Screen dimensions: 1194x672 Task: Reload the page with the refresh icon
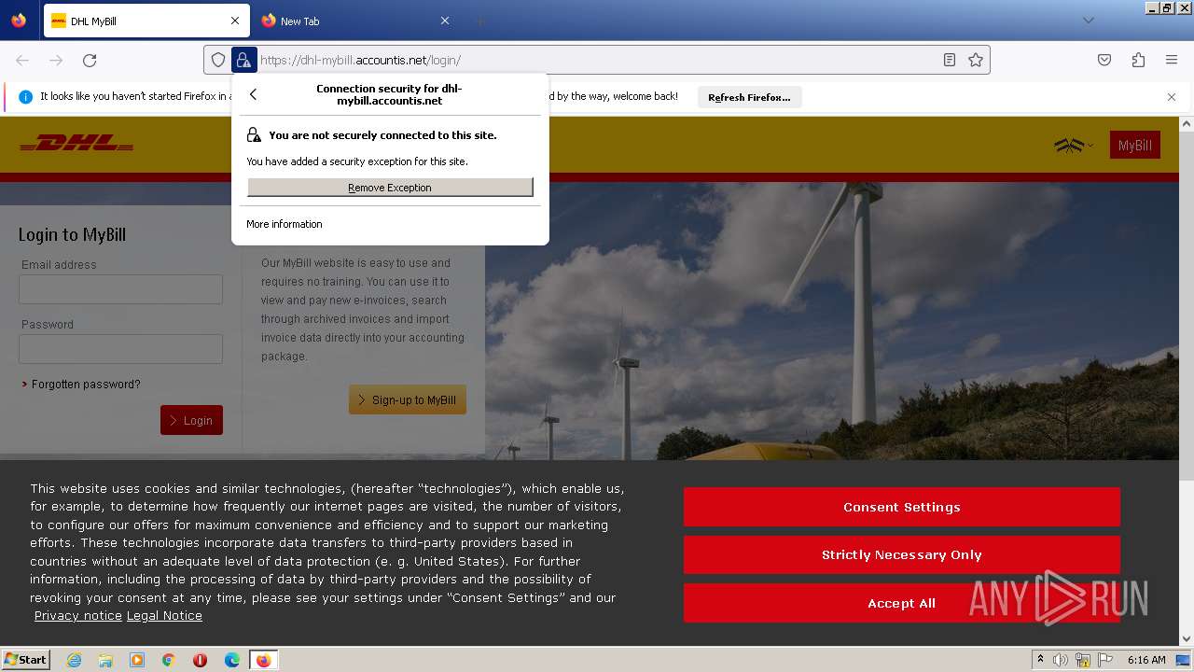tap(90, 60)
